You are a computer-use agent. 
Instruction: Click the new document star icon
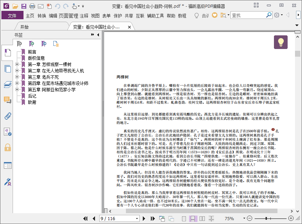pos(49,6)
